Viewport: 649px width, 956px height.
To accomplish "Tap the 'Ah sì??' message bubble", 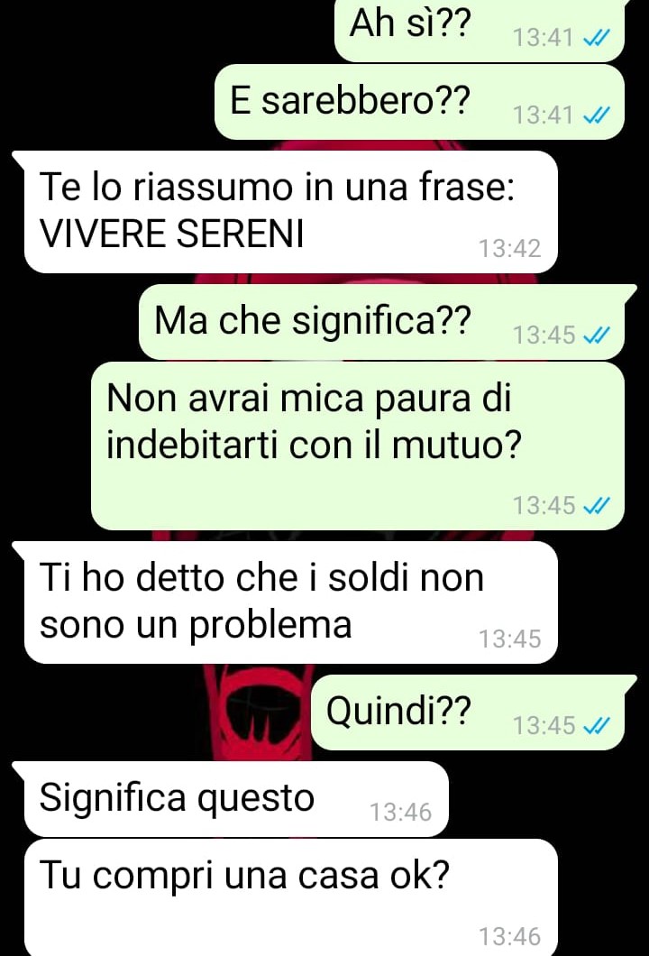I will [480, 29].
